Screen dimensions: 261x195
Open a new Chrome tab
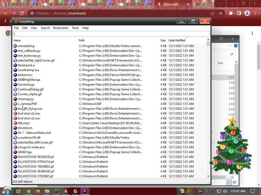pyautogui.click(x=198, y=4)
